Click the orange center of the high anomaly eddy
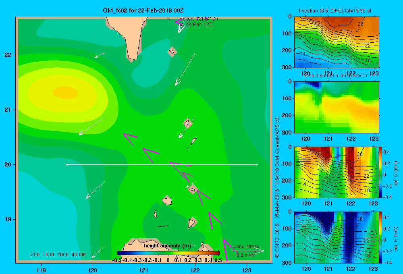Image resolution: width=403 pixels, height=274 pixels. pyautogui.click(x=65, y=93)
